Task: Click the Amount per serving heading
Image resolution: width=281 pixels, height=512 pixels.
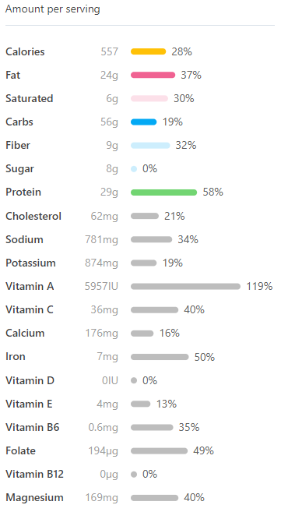Action: click(53, 9)
